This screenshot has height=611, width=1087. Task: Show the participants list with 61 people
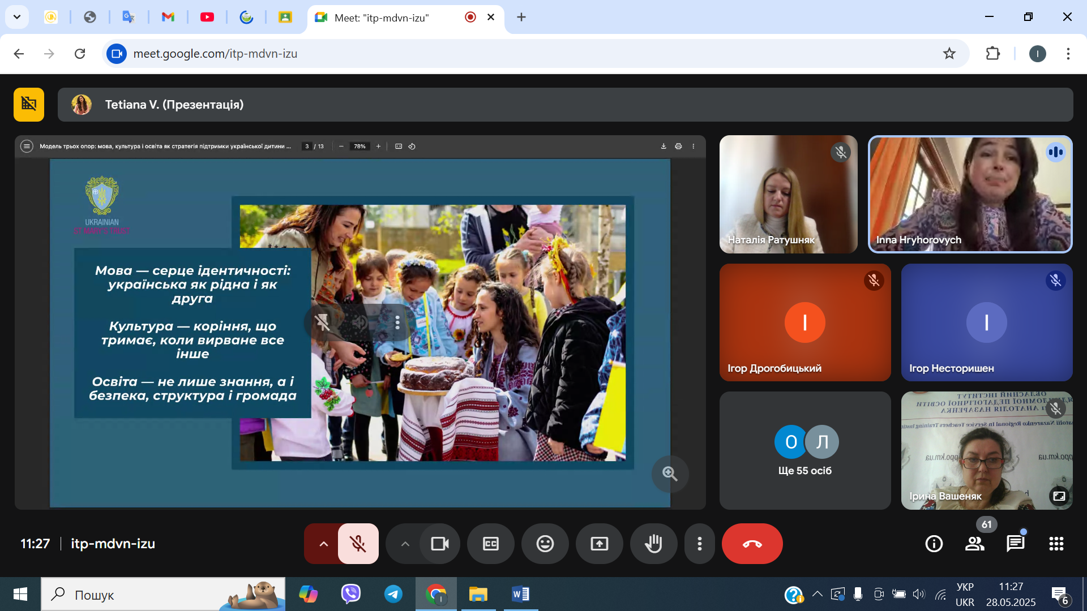[975, 544]
